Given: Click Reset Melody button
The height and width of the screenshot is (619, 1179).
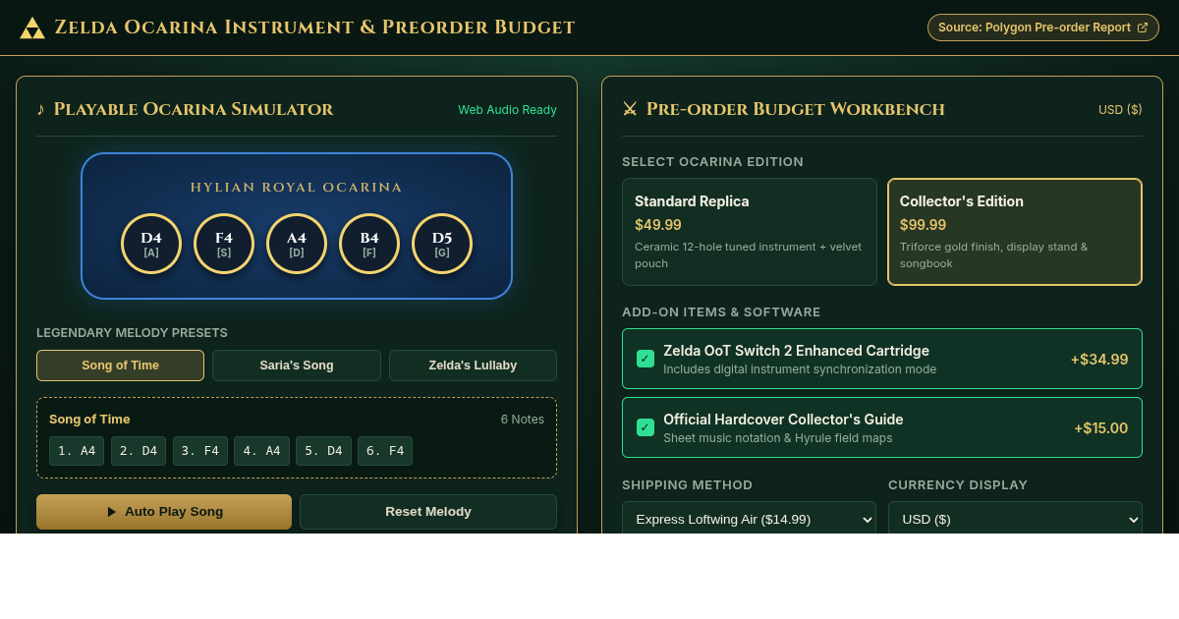Looking at the screenshot, I should click(x=428, y=512).
